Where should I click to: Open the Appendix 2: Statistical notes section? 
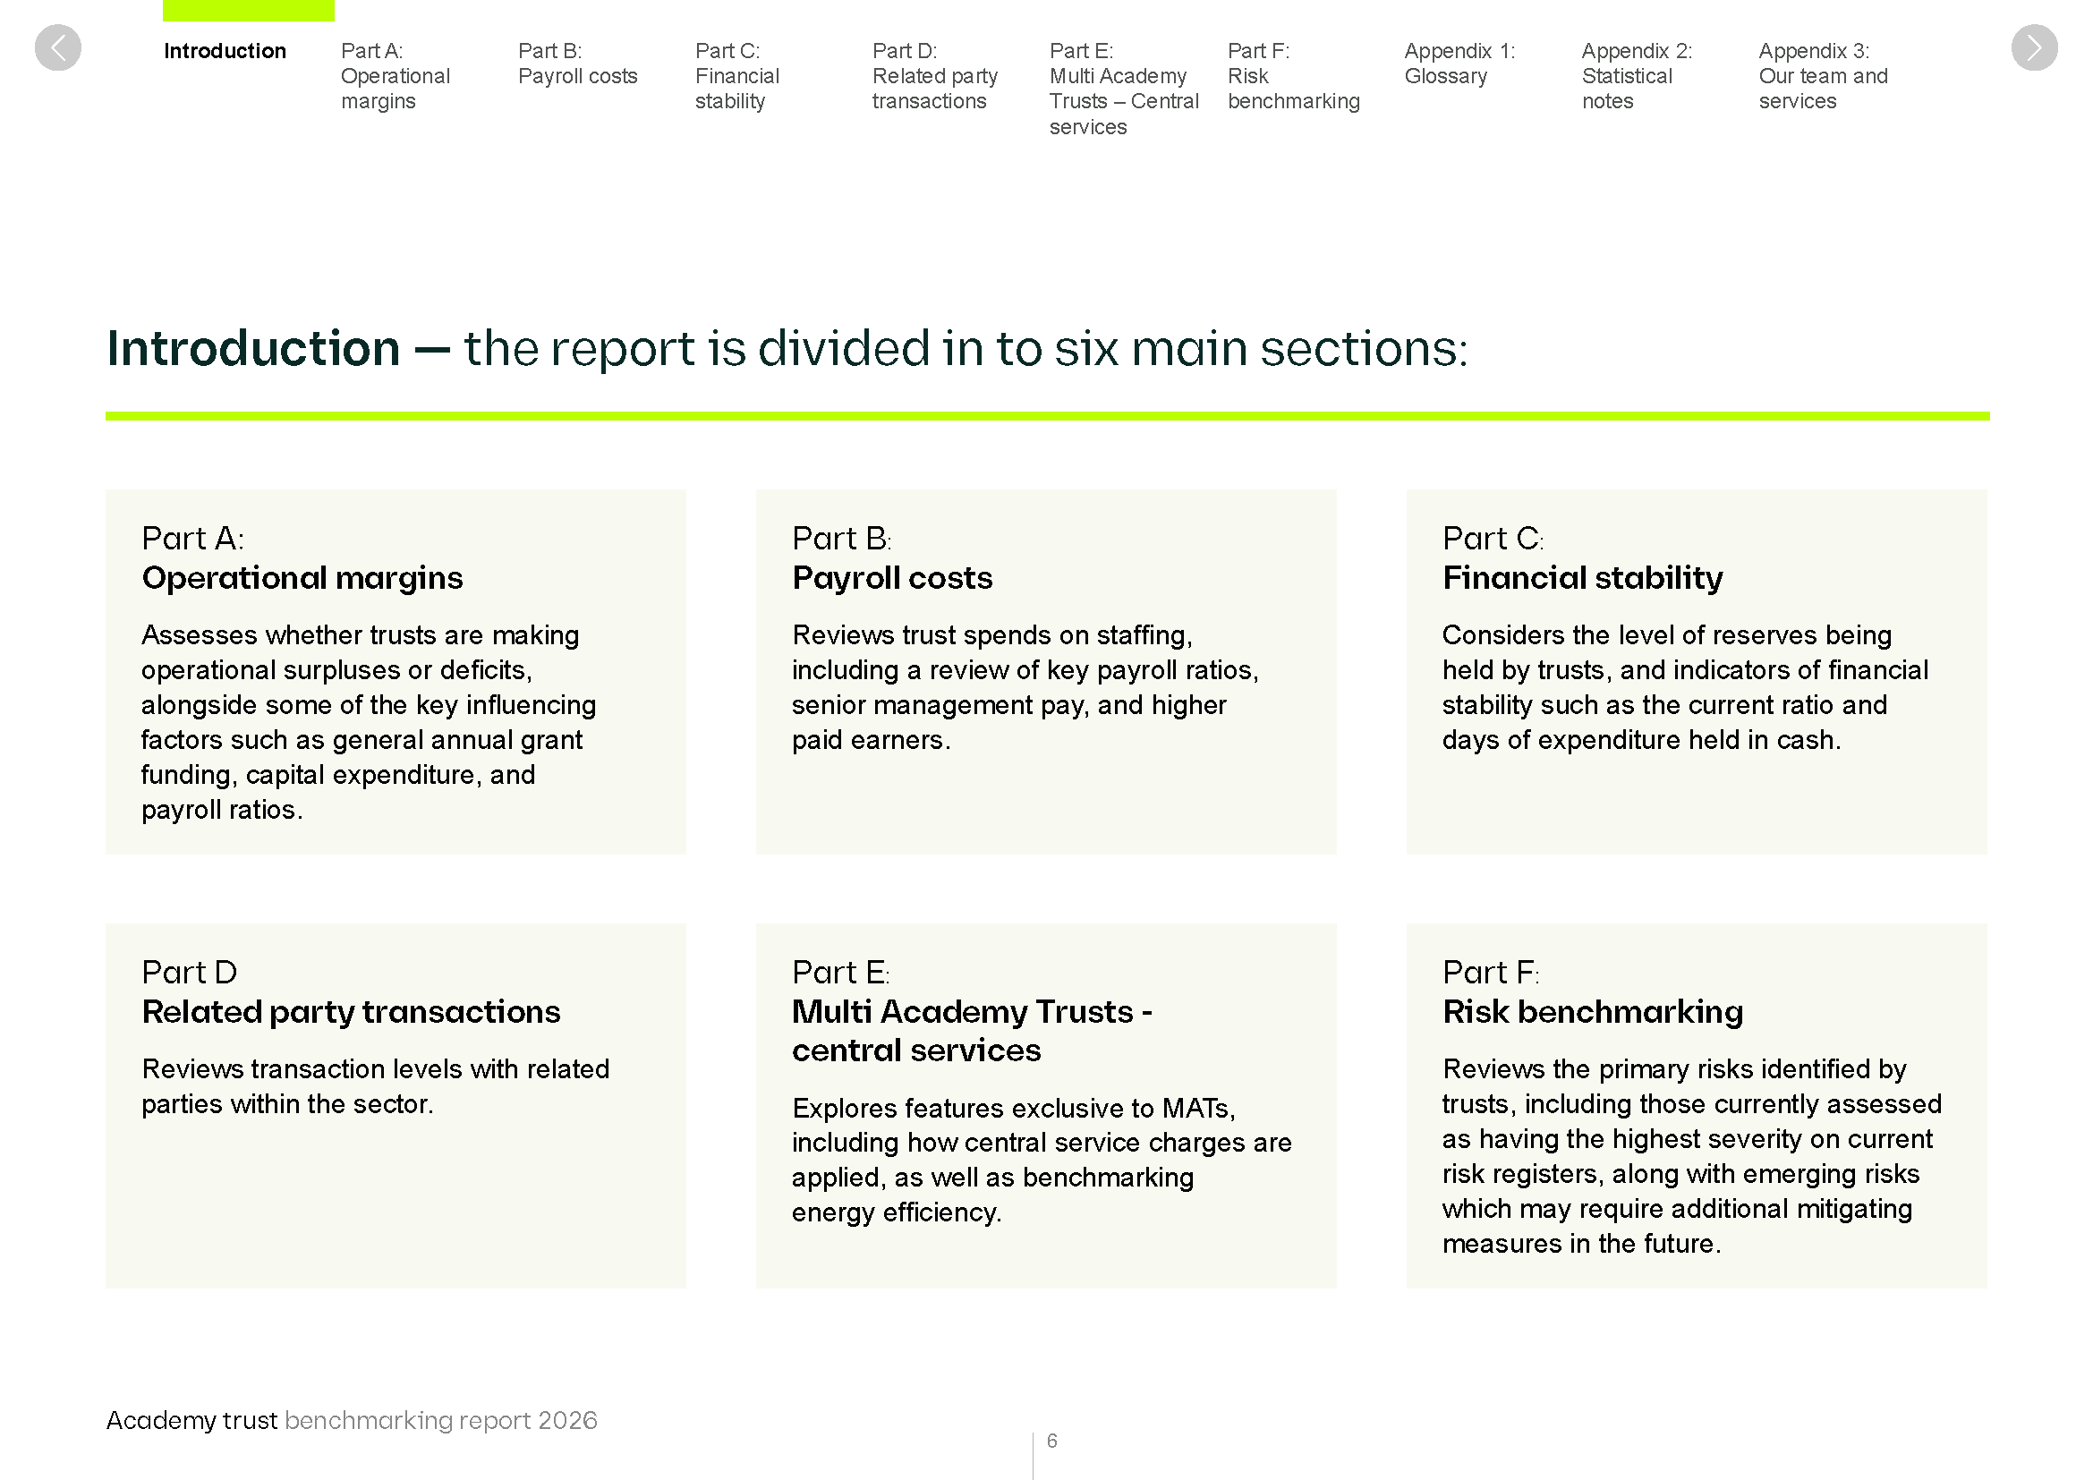tap(1637, 76)
